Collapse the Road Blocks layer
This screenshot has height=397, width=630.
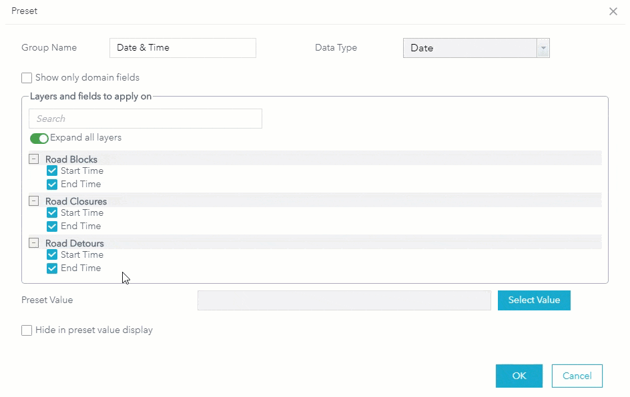click(33, 159)
